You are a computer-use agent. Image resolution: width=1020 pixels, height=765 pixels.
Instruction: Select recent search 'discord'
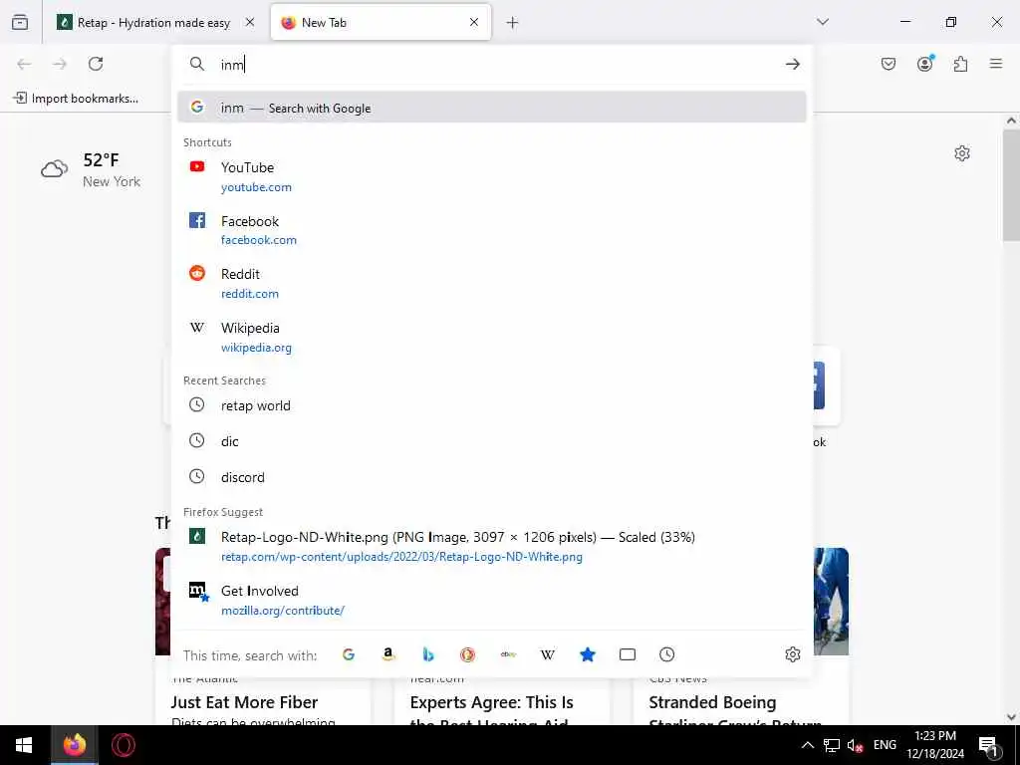point(492,477)
